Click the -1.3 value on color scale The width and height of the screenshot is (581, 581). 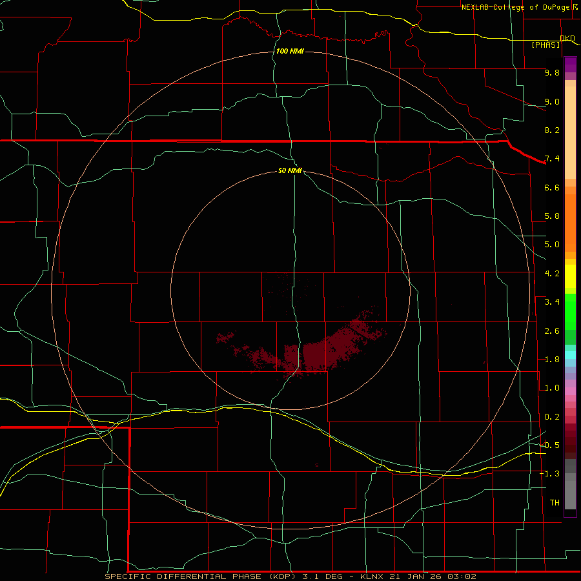[x=549, y=474]
